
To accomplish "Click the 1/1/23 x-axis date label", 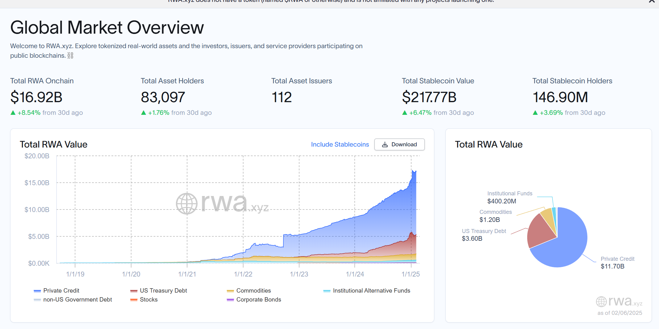I will click(299, 274).
